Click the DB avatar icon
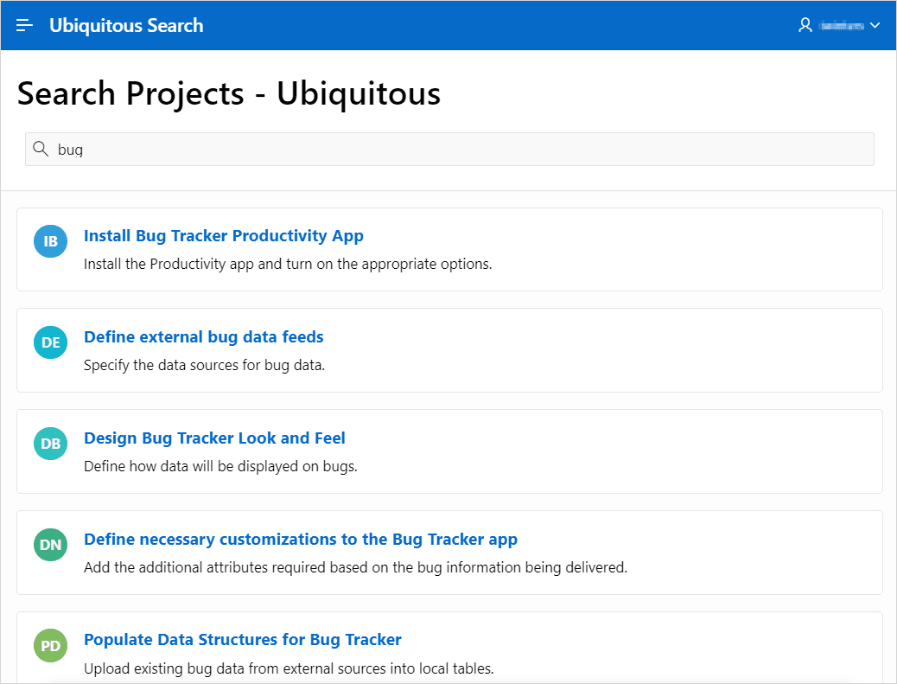 [50, 444]
